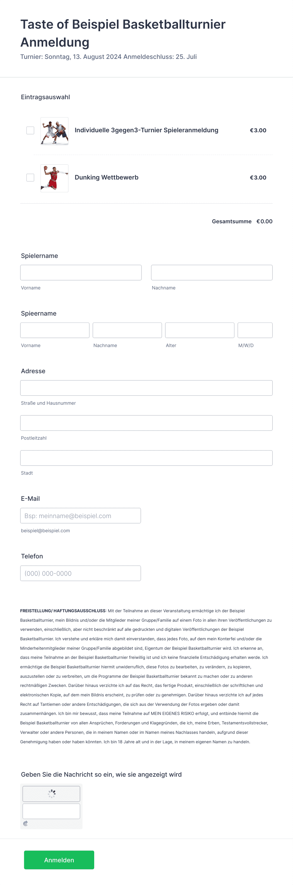
Task: Click the Spielername Nachname field
Action: (x=212, y=272)
